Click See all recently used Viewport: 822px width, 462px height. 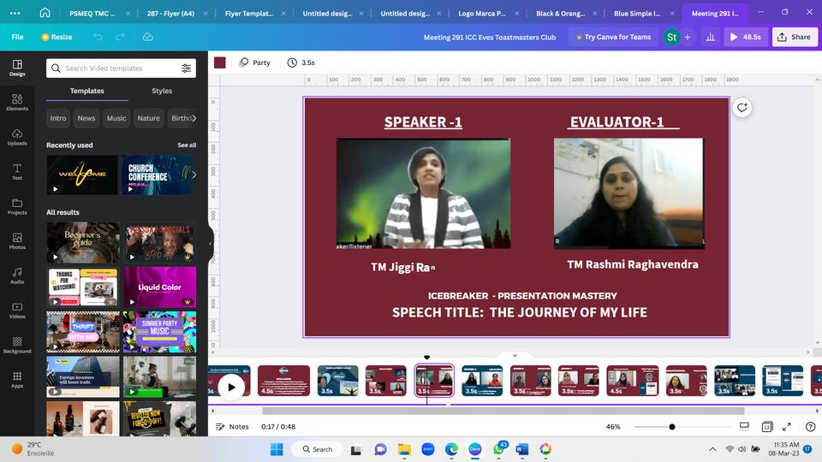[187, 145]
